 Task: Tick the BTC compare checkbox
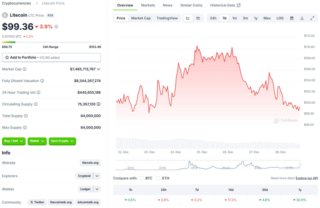pyautogui.click(x=141, y=178)
